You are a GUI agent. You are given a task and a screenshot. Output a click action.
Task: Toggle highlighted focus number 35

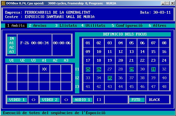[x=110, y=78]
